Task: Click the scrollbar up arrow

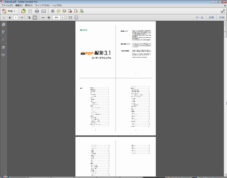Action: click(225, 24)
